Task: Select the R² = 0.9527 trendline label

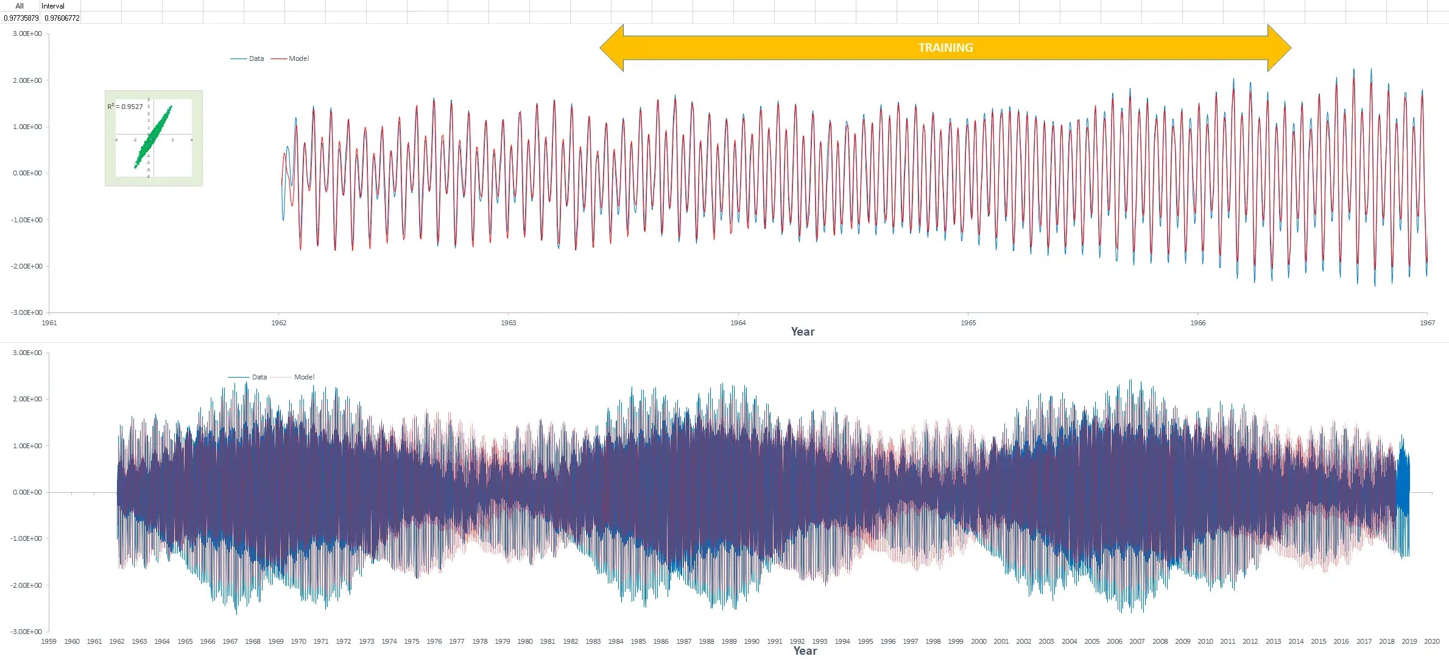Action: 125,107
